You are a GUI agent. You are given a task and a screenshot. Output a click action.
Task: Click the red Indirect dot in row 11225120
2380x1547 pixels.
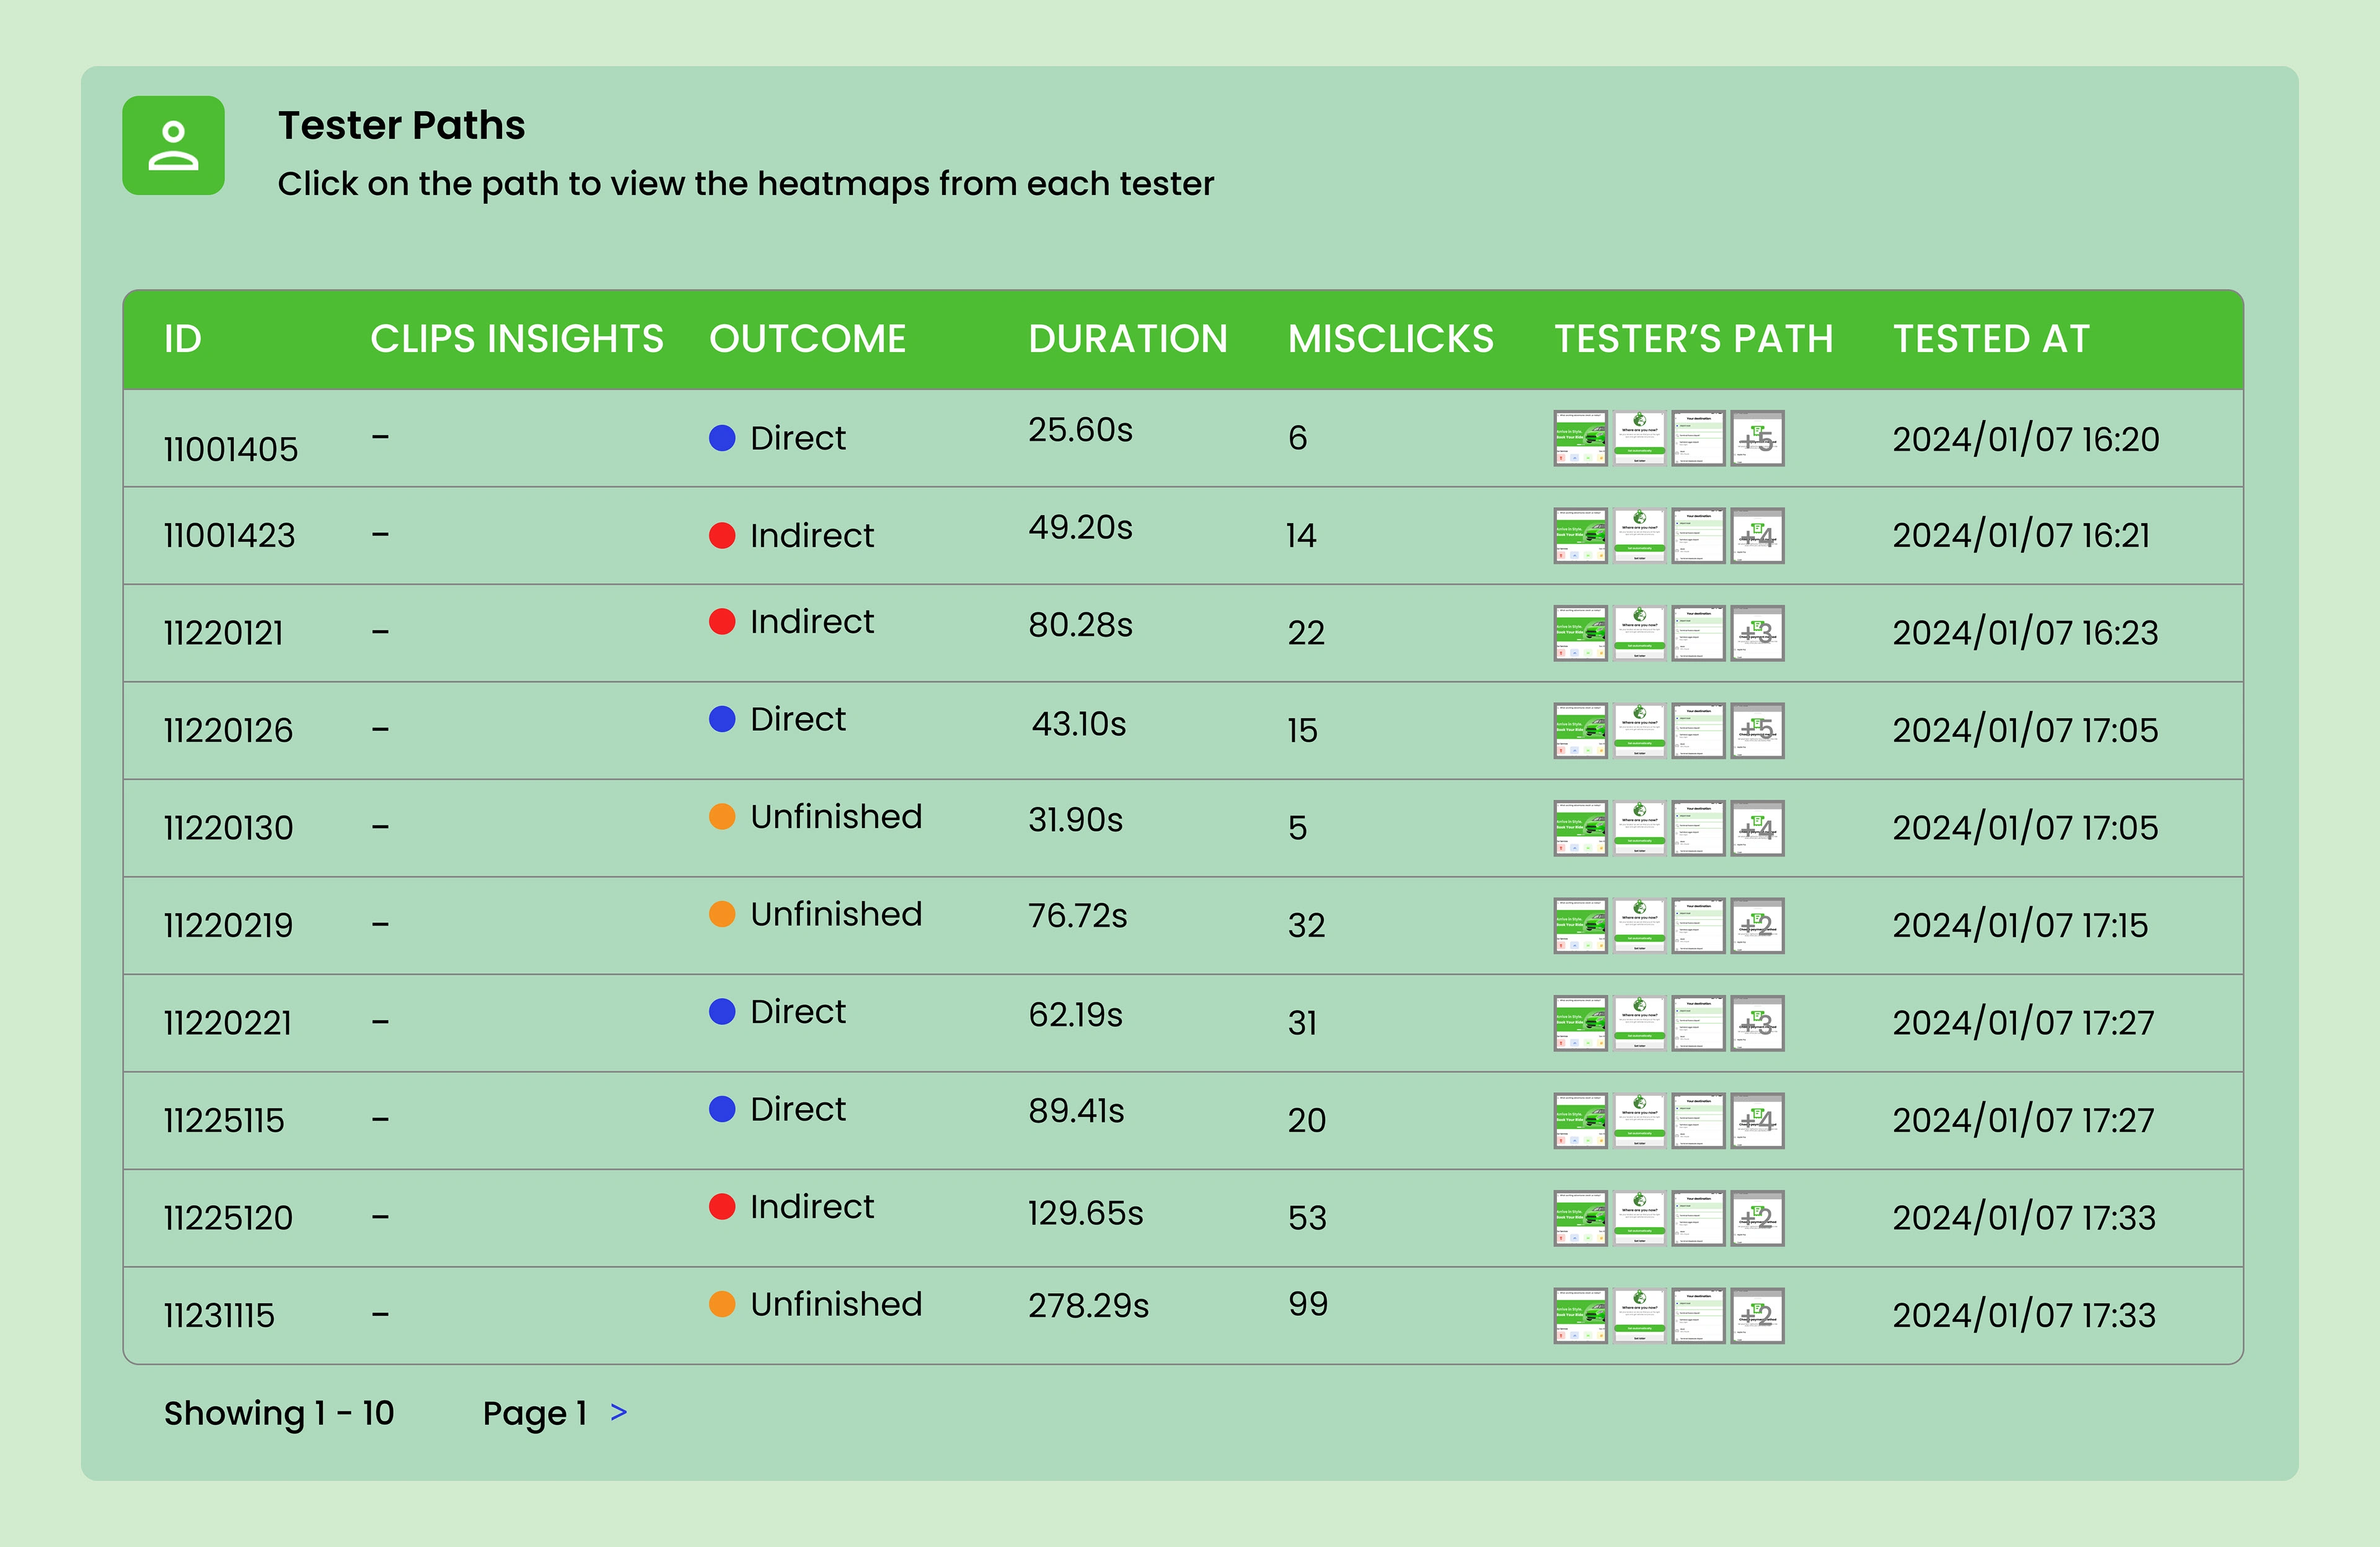click(x=722, y=1207)
